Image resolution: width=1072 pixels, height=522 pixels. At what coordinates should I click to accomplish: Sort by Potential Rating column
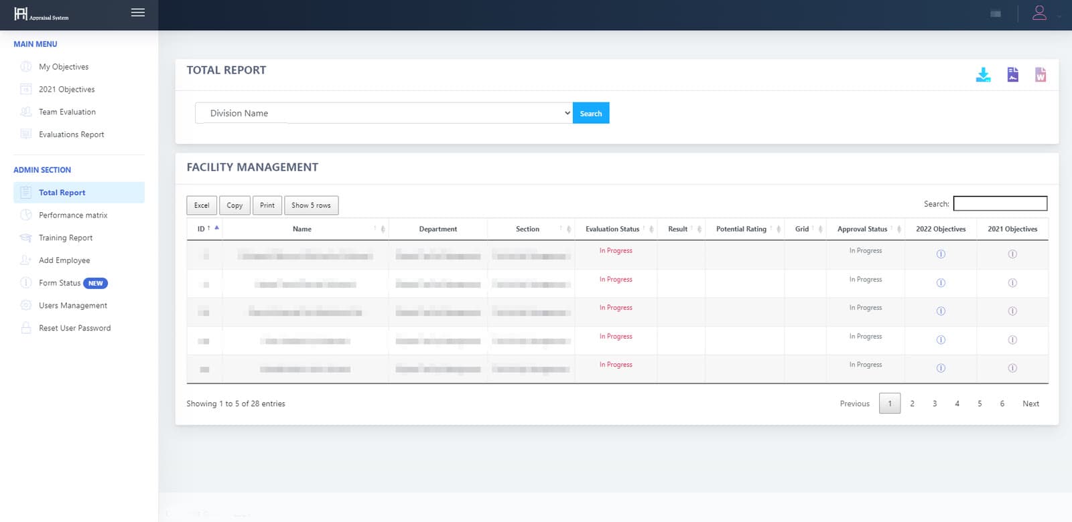point(744,229)
